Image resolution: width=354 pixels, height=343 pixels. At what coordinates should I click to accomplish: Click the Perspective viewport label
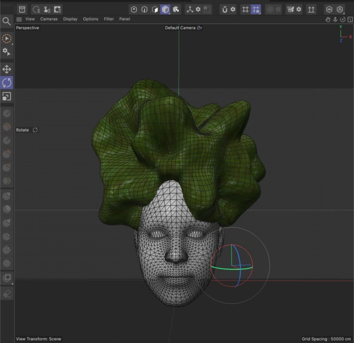pos(28,28)
